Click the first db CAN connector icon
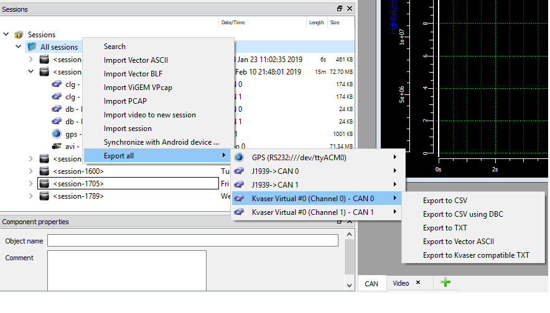 point(57,109)
